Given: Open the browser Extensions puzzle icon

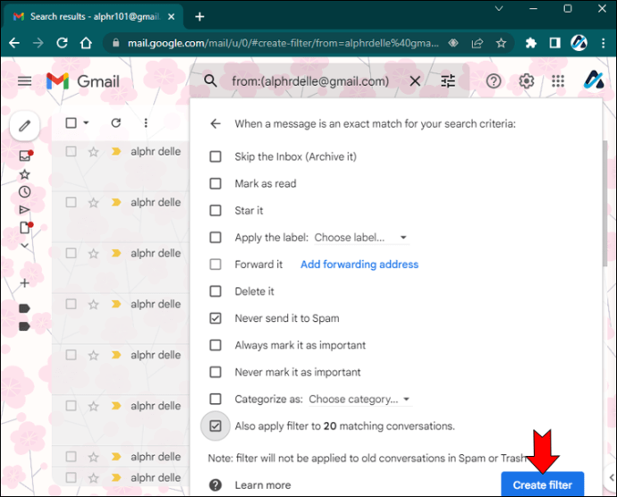Looking at the screenshot, I should pos(531,43).
